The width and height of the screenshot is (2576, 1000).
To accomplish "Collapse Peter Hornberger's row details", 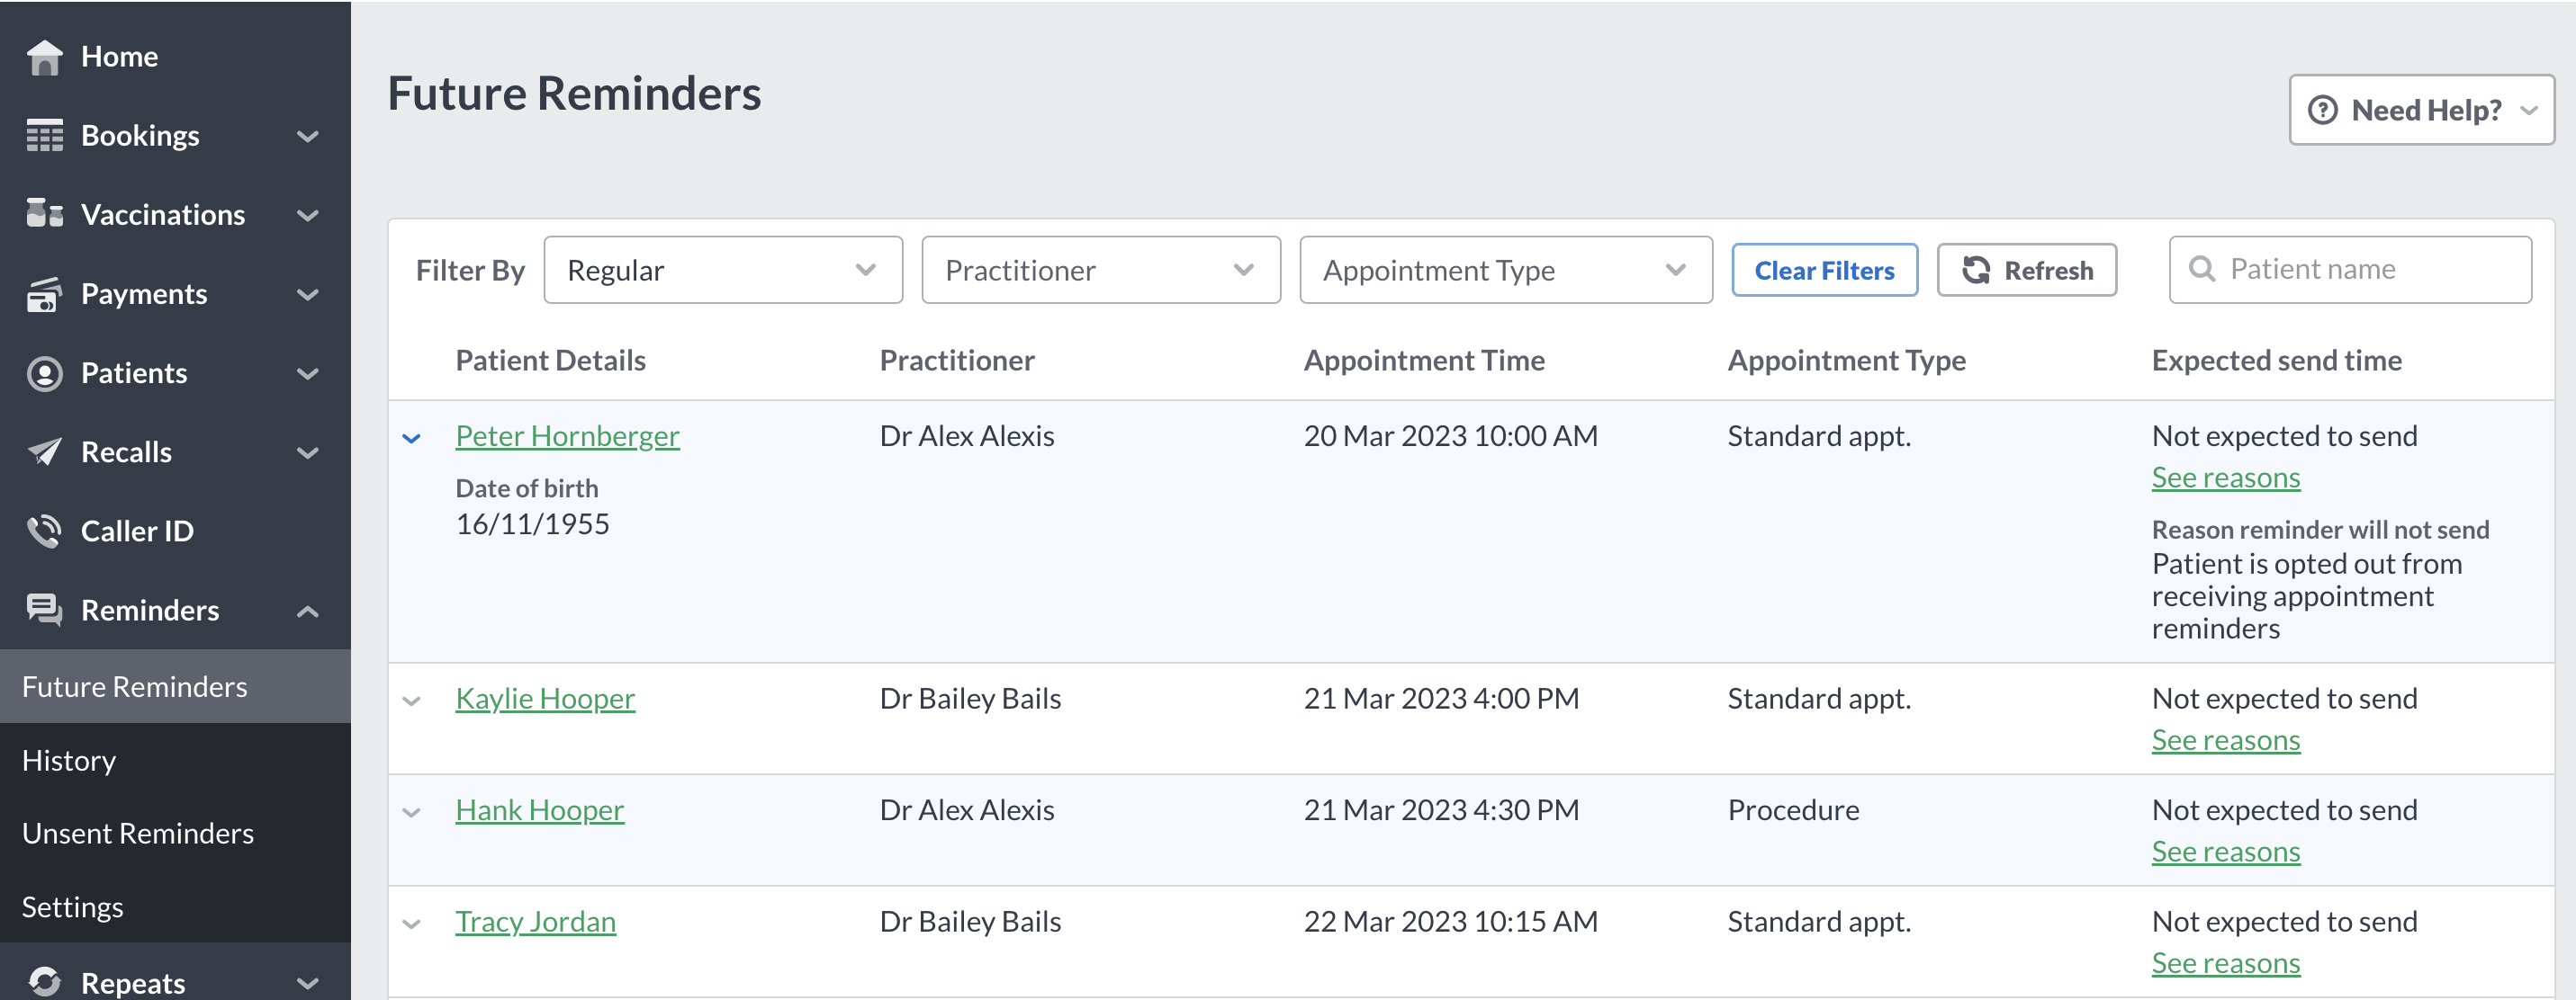I will [x=412, y=438].
